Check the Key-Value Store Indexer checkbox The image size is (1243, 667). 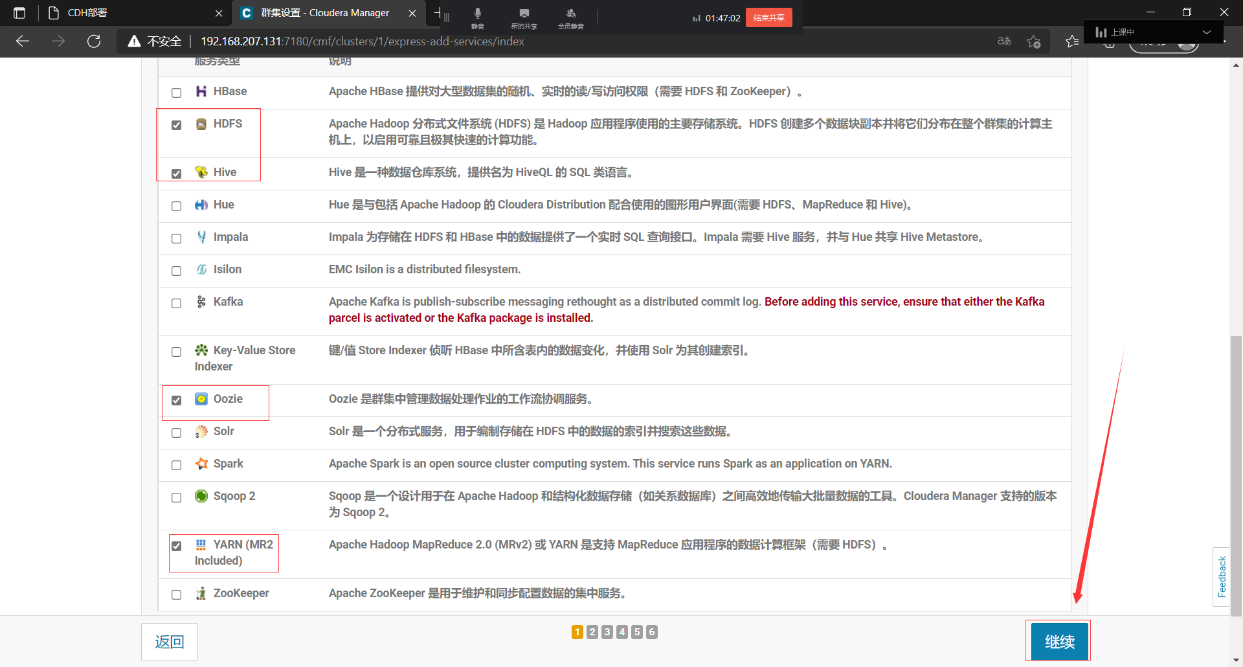(176, 352)
